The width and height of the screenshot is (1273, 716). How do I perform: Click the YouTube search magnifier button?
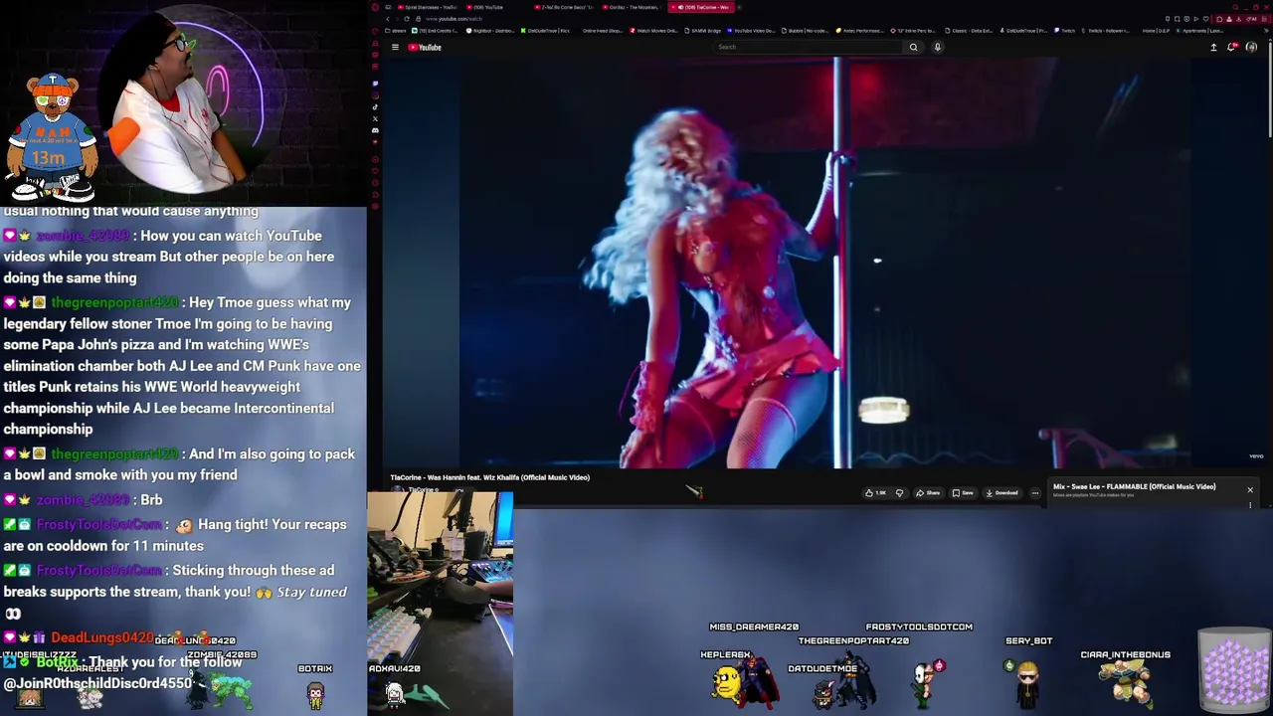tap(913, 47)
